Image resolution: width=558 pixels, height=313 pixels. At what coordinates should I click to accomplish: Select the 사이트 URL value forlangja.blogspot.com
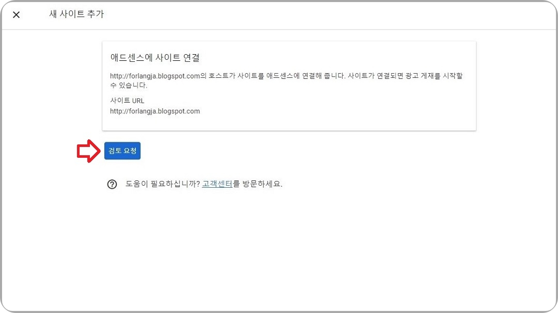pyautogui.click(x=155, y=111)
